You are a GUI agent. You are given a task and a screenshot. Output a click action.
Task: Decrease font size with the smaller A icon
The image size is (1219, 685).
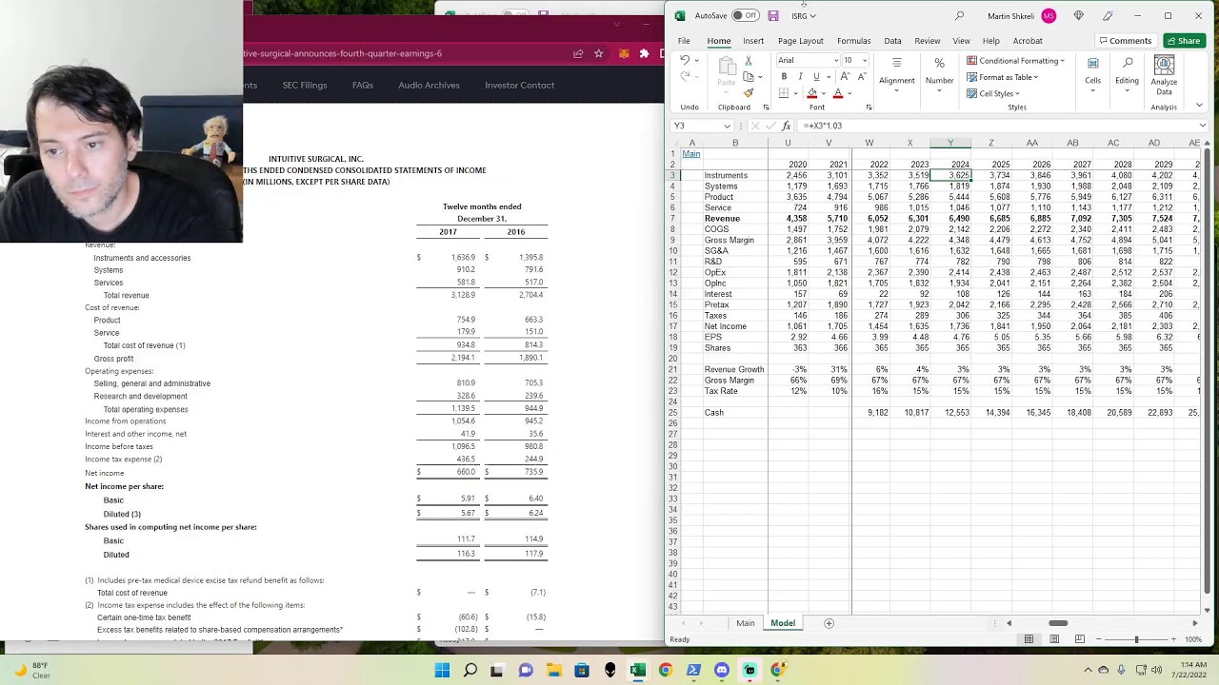coord(861,77)
